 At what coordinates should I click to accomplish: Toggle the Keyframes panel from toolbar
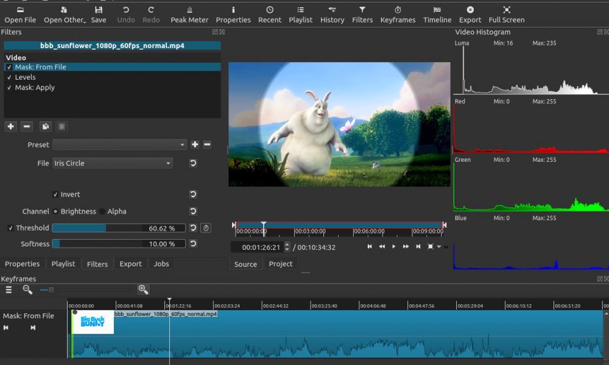(398, 15)
